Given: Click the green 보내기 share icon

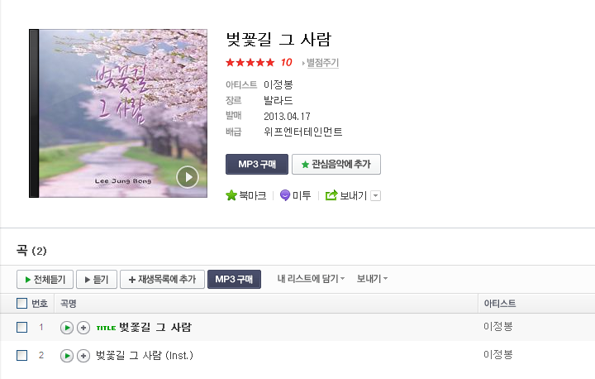Looking at the screenshot, I should pos(331,195).
